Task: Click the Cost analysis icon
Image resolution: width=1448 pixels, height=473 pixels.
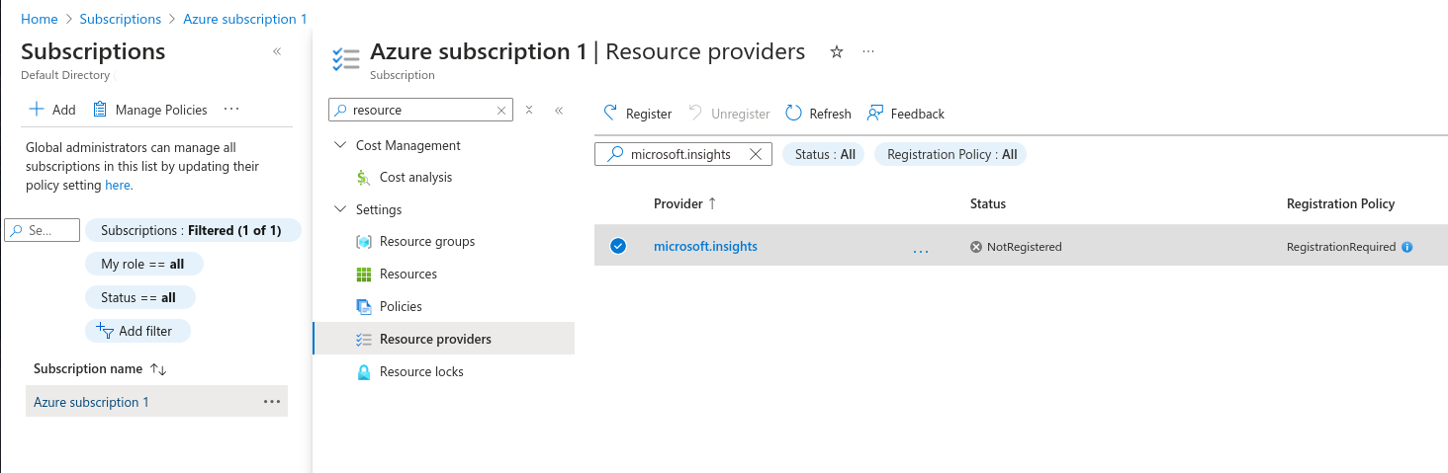Action: click(x=363, y=177)
